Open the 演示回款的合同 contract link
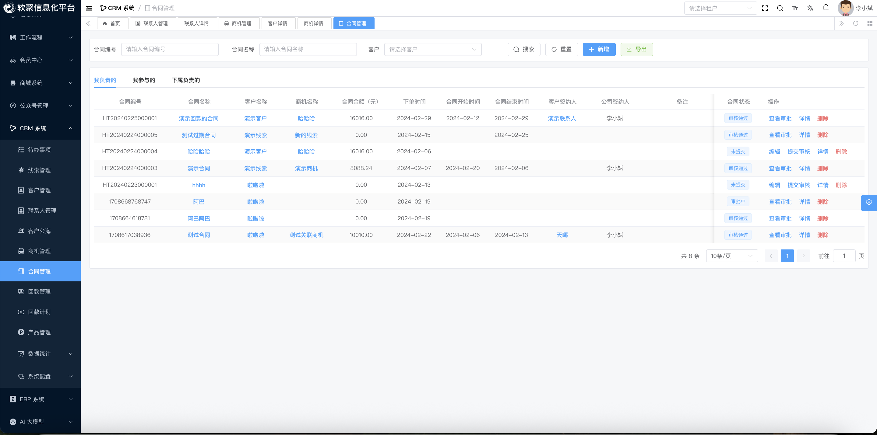 pyautogui.click(x=199, y=118)
